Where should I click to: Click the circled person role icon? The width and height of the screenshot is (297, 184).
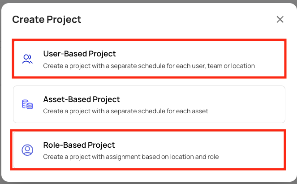click(27, 150)
